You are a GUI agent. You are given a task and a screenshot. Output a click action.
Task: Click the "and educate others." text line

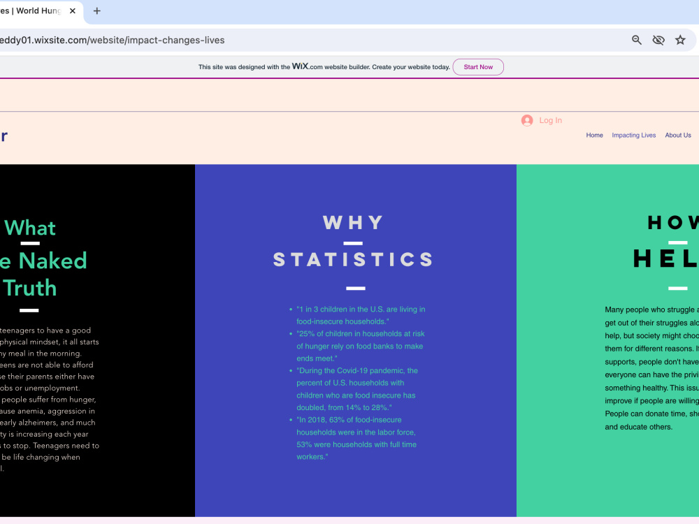coord(638,427)
